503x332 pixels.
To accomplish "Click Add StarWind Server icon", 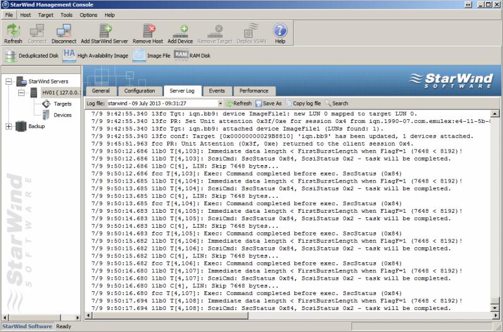I will 104,33.
